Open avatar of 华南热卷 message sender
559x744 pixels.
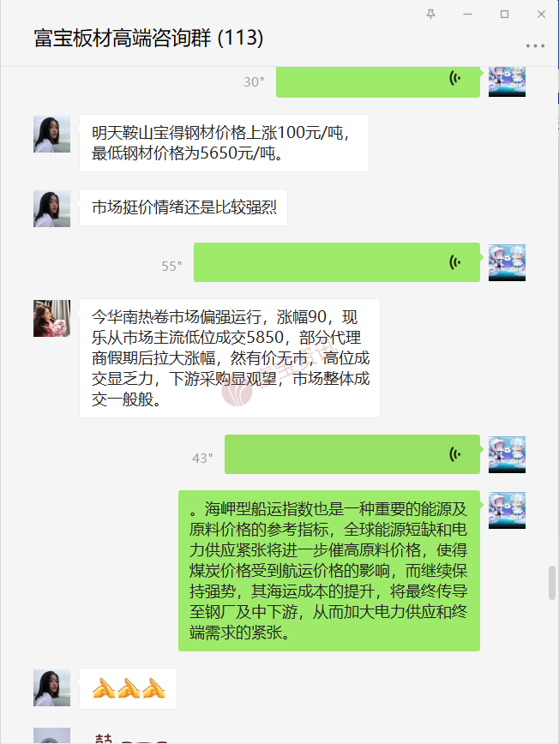pyautogui.click(x=51, y=318)
